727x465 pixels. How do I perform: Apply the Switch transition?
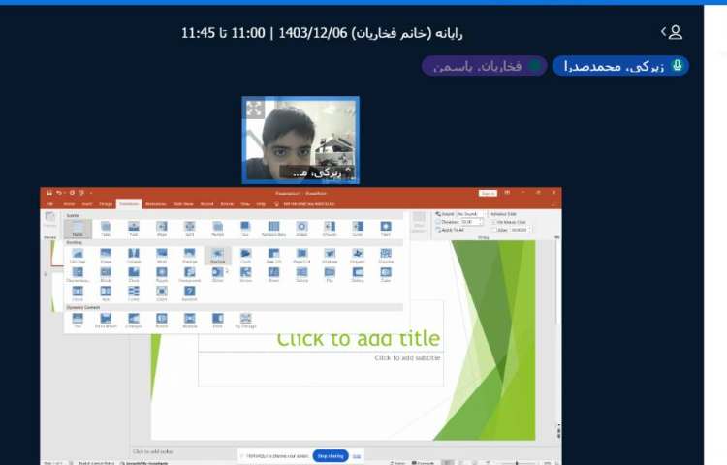pyautogui.click(x=301, y=274)
